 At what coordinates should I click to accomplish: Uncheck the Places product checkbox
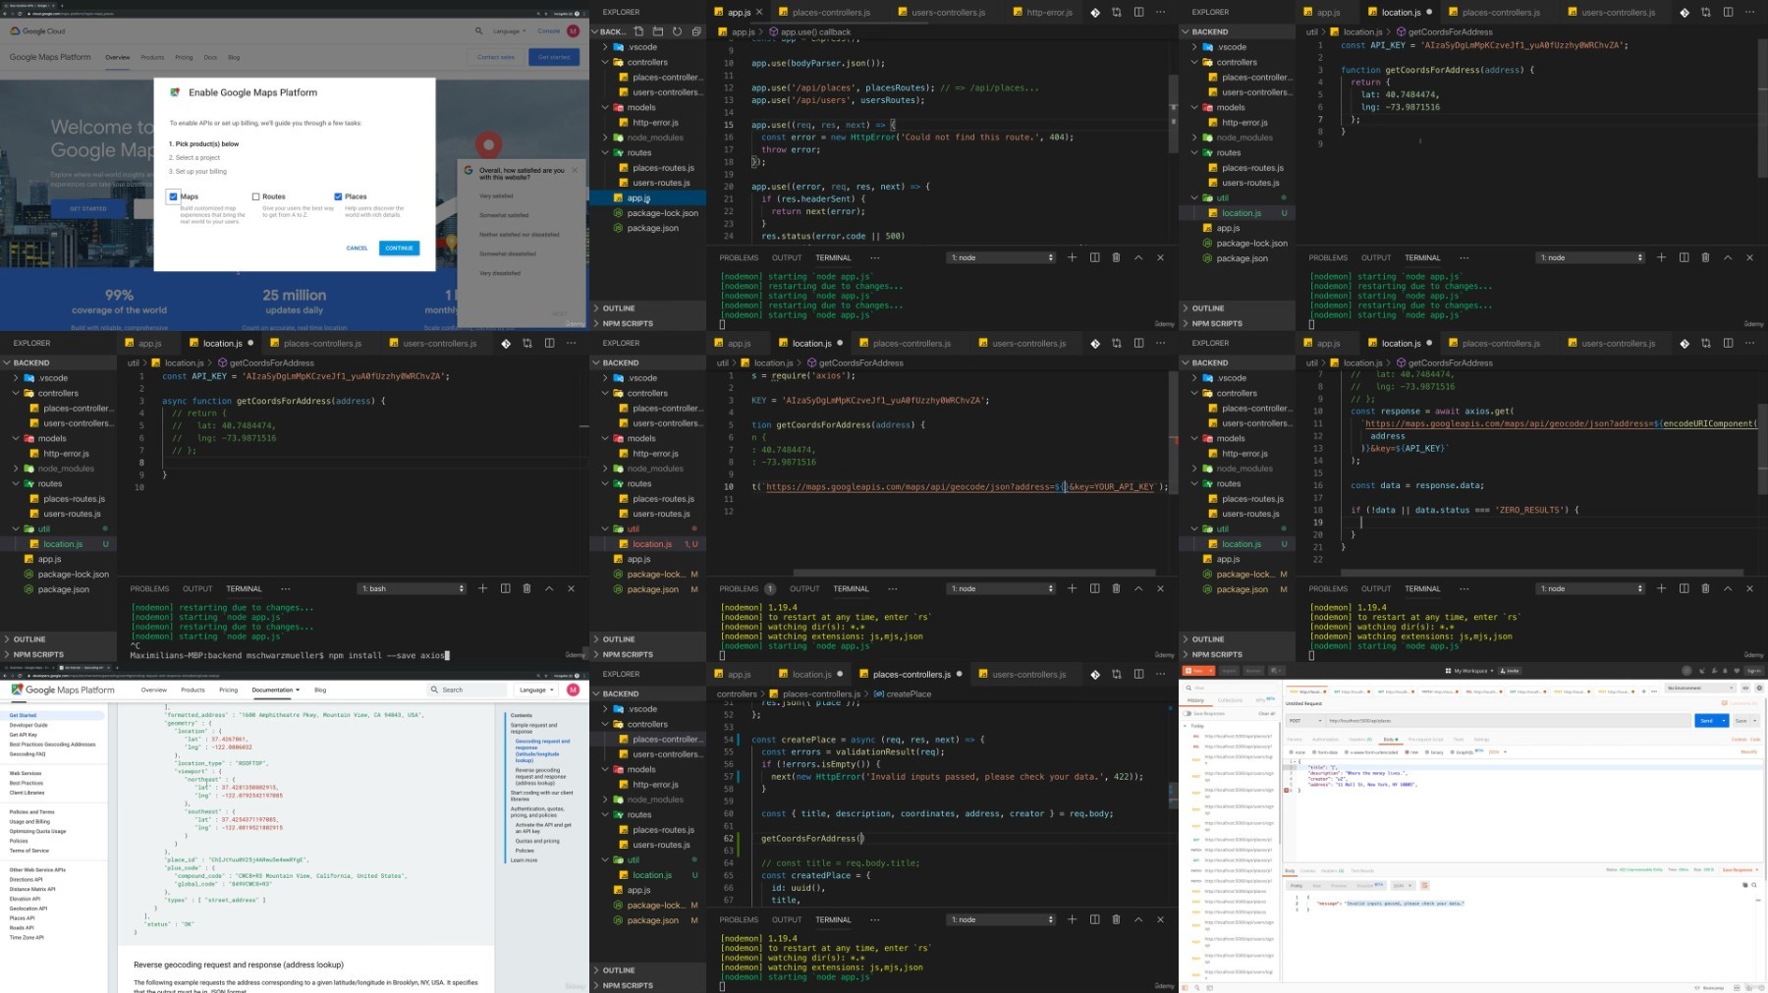(x=338, y=196)
